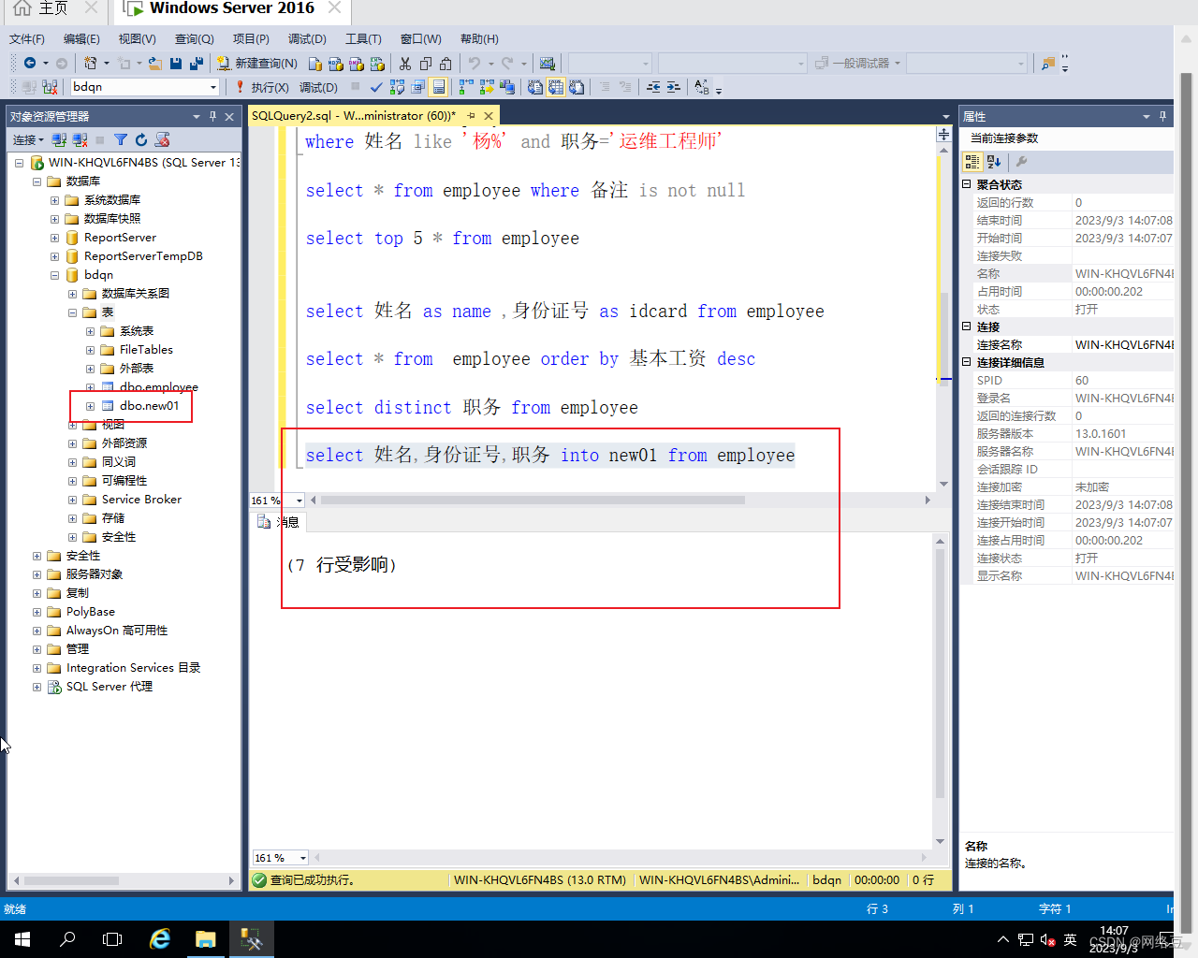Screen dimensions: 1198x958
Task: Open the 帮助(H) menu
Action: point(479,38)
